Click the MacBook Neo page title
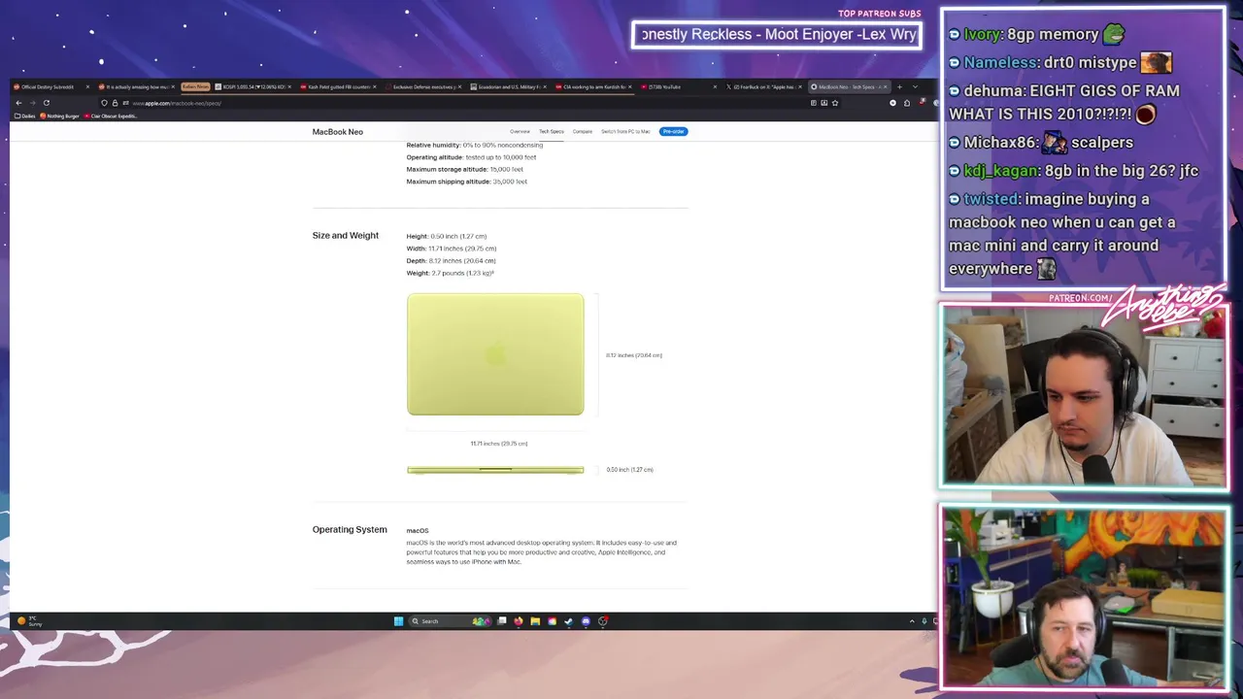1243x699 pixels. (x=337, y=132)
